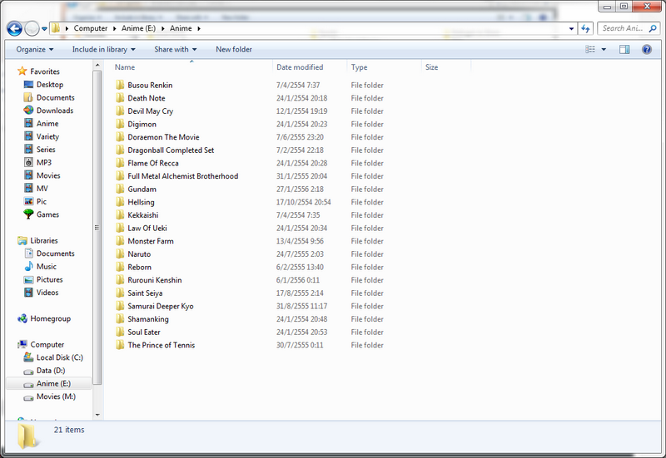Click the Change your view icon

[590, 49]
